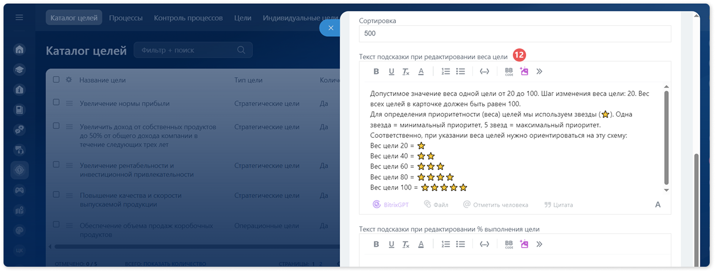Insert bulleted list in weight hint editor

(x=460, y=71)
